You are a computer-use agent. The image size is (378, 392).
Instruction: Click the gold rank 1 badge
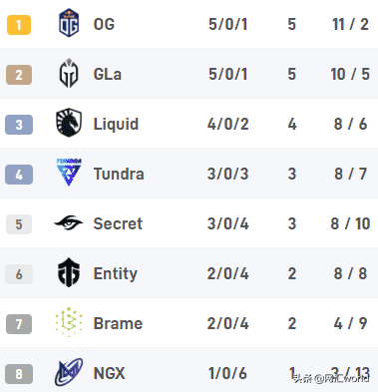pyautogui.click(x=19, y=25)
